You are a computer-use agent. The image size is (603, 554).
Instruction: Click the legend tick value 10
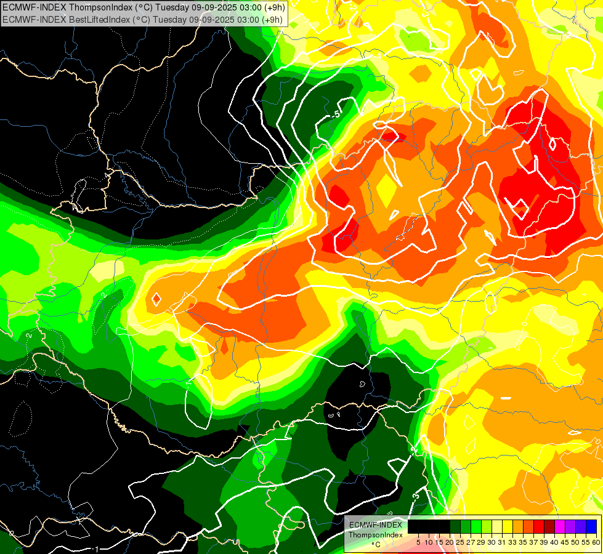429,542
